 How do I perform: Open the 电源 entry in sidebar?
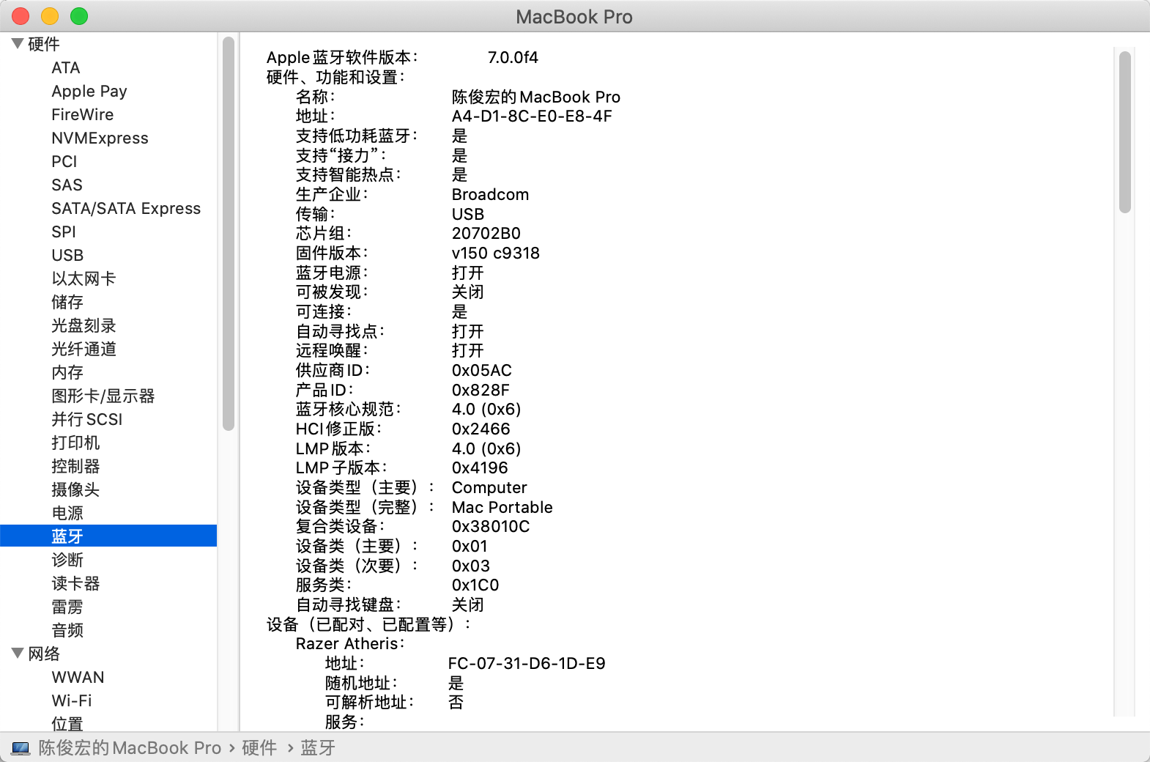tap(67, 514)
